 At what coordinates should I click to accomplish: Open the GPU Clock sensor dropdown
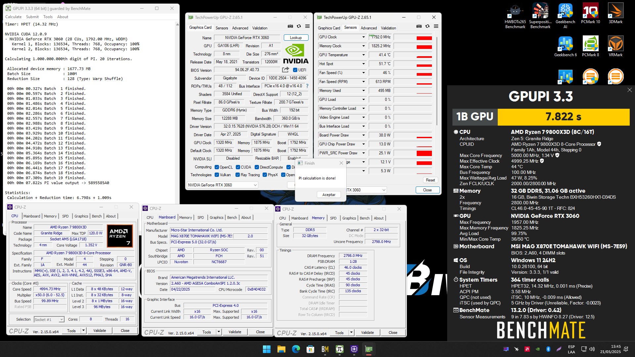click(363, 37)
